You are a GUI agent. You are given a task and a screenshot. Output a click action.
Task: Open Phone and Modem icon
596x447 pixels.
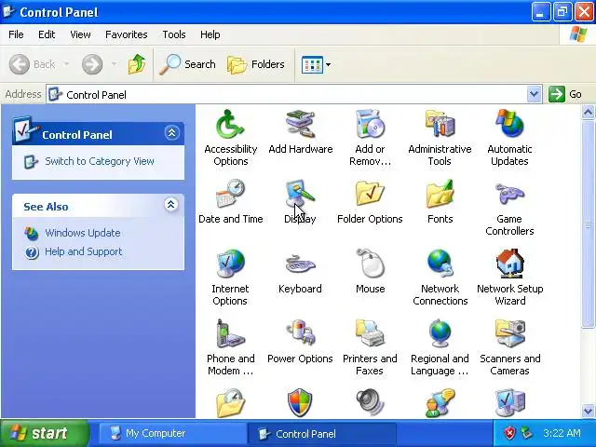tap(230, 333)
